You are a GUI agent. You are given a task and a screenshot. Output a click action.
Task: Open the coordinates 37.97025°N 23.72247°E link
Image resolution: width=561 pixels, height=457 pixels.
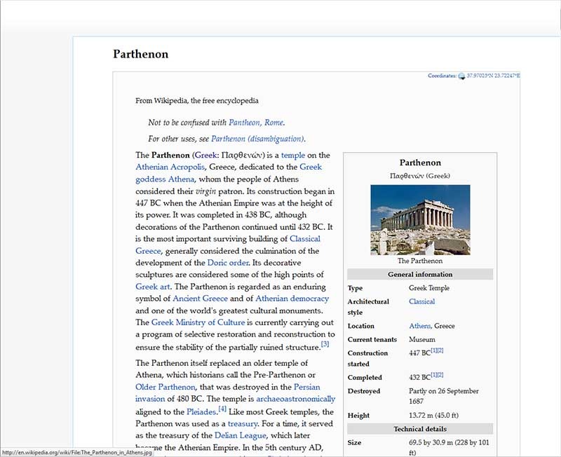[x=494, y=76]
